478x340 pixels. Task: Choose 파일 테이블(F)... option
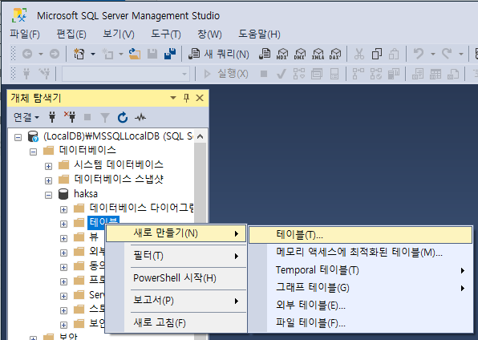(x=361, y=323)
